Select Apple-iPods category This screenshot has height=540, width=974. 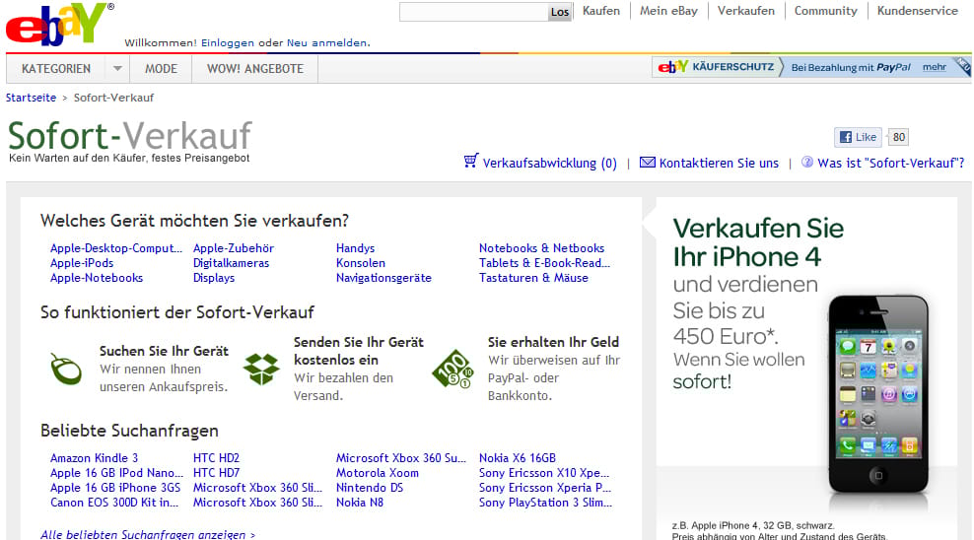[x=82, y=263]
